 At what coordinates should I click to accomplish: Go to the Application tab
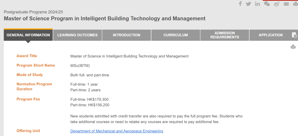(x=270, y=35)
